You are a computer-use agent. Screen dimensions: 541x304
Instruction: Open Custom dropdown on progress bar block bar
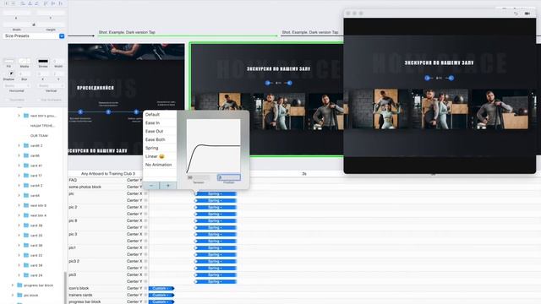click(x=161, y=302)
